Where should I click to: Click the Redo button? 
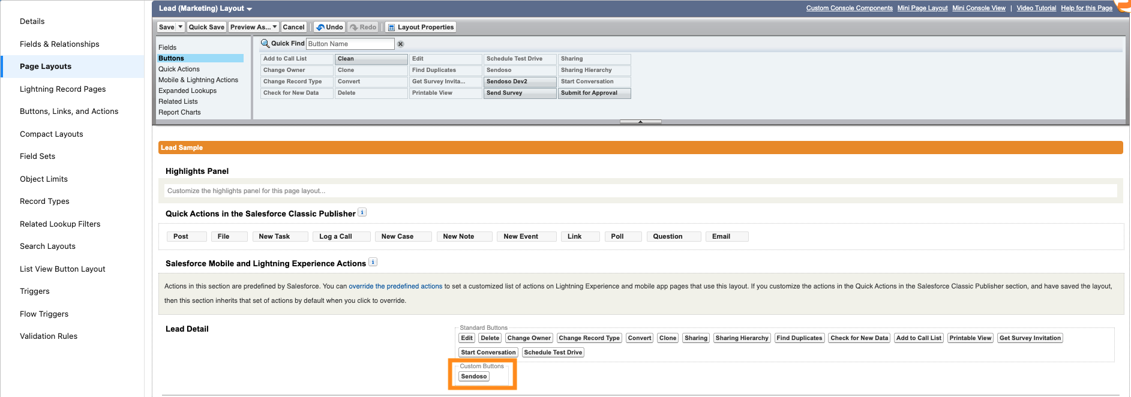(x=363, y=27)
